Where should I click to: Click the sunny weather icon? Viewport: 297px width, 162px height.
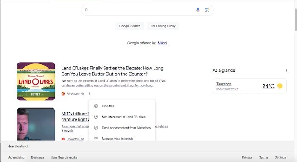pos(280,86)
